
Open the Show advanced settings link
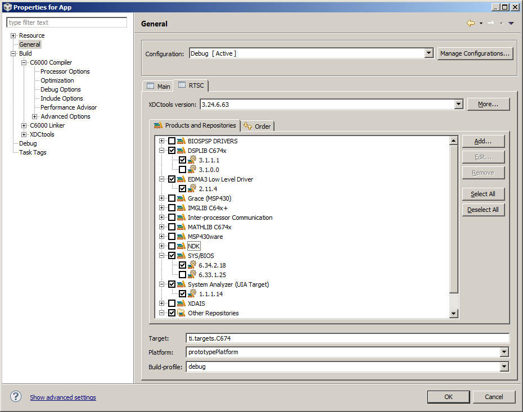click(x=63, y=397)
